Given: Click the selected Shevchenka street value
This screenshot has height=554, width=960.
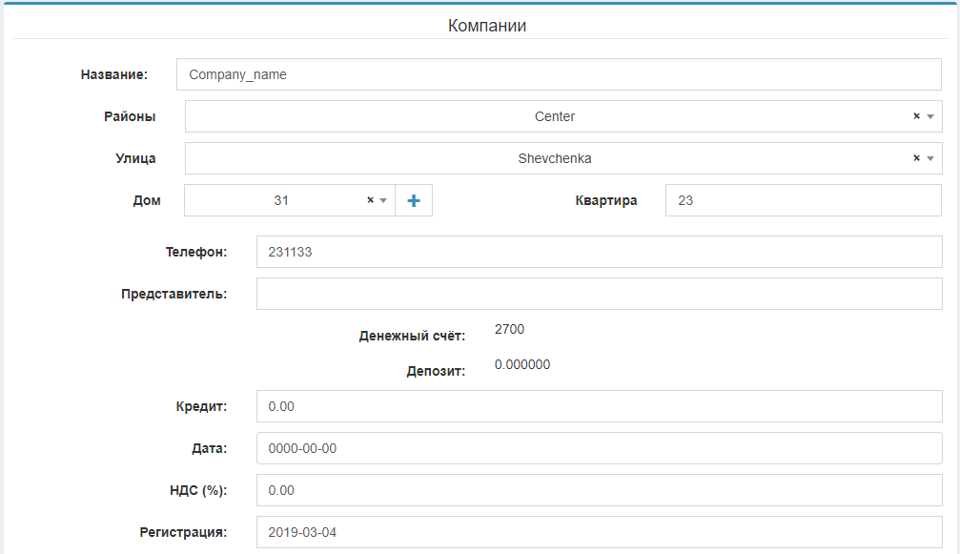Looking at the screenshot, I should point(554,158).
